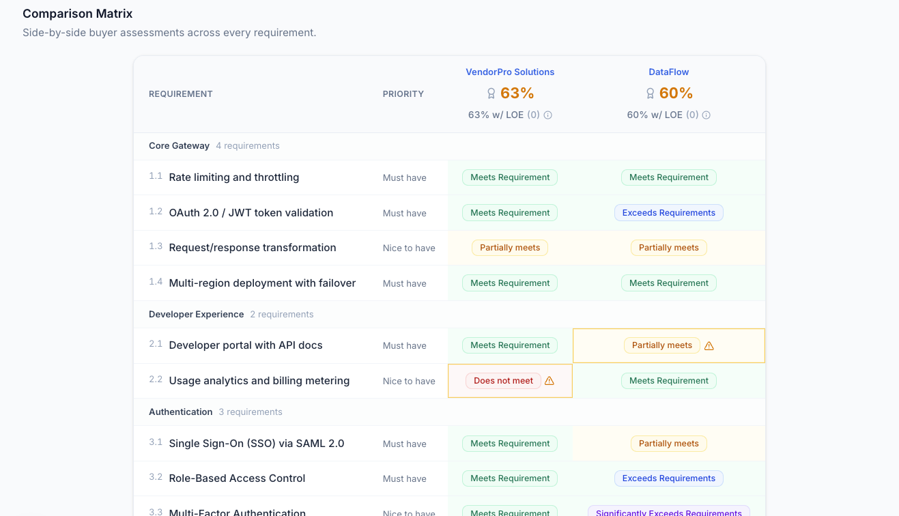Click the Comparison Matrix heading
899x516 pixels.
click(78, 14)
